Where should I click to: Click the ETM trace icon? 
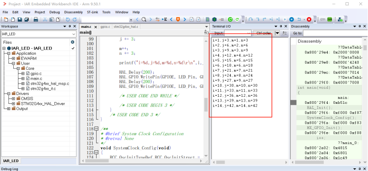pos(323,19)
